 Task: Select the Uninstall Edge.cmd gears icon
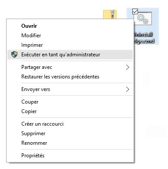[144, 18]
